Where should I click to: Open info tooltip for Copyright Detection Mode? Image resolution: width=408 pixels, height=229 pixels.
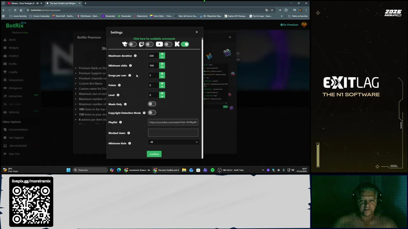click(x=144, y=113)
